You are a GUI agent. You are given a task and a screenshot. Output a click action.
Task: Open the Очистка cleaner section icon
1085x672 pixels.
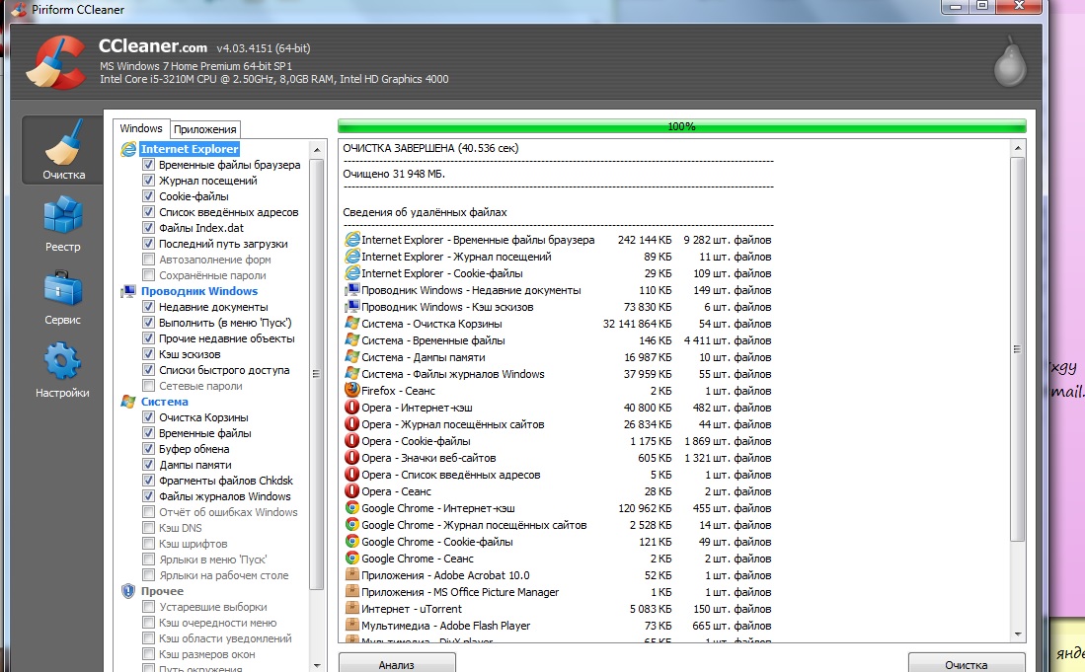click(63, 142)
